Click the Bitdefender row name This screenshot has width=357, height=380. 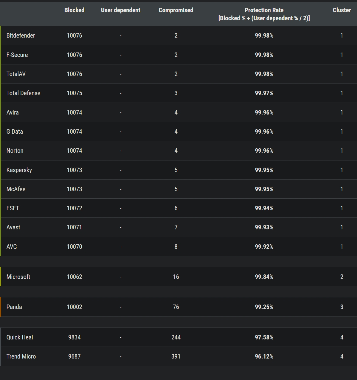(x=21, y=35)
